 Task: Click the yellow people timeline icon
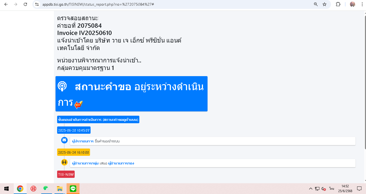(64, 162)
